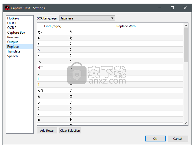This screenshot has width=194, height=147.
Task: Select the Replace With cell containing 合
Action: 126,91
